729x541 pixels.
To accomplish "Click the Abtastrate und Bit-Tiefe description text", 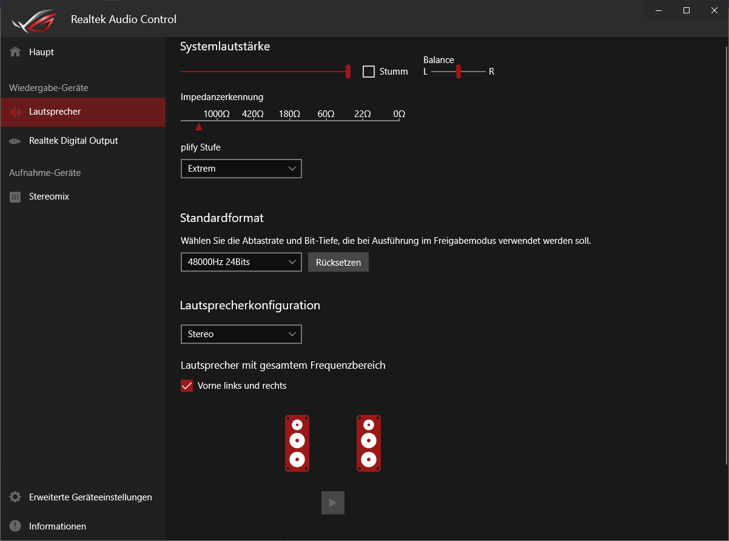I will [386, 241].
